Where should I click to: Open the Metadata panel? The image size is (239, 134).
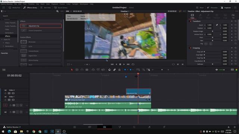point(212,7)
